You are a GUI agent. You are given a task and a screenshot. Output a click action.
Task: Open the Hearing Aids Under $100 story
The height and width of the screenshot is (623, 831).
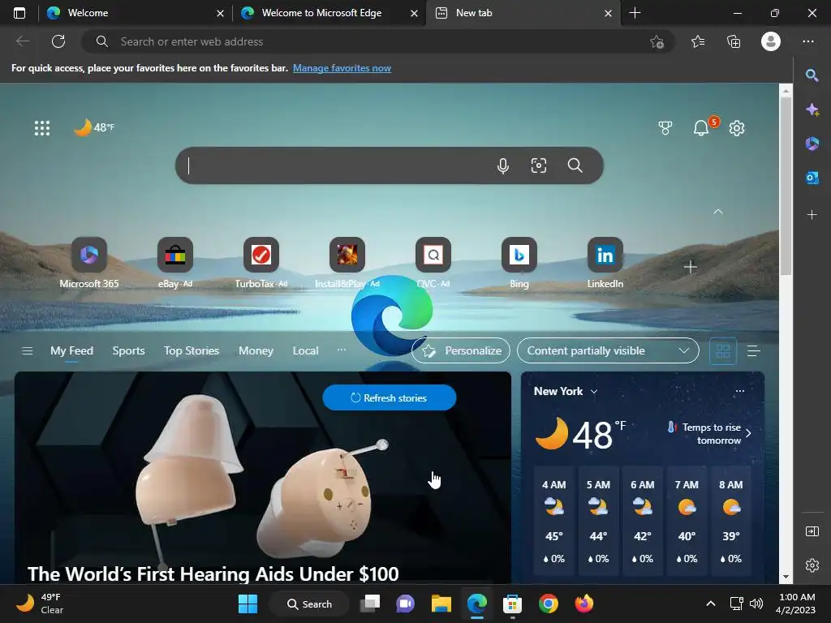213,574
